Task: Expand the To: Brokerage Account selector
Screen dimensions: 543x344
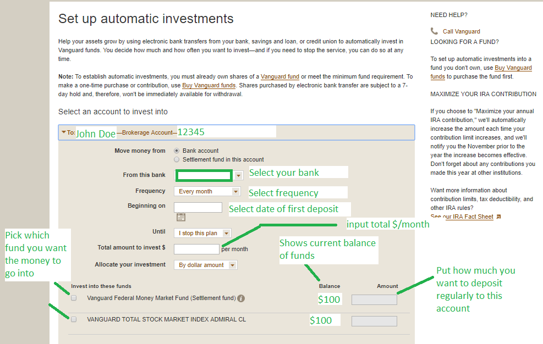Action: coord(237,132)
